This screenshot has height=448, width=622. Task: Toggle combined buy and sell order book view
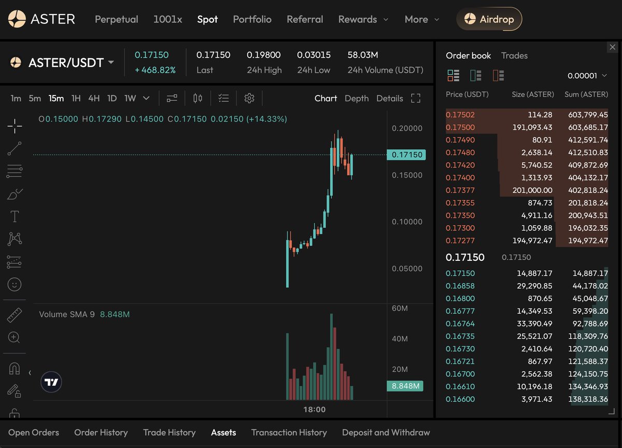click(x=453, y=75)
